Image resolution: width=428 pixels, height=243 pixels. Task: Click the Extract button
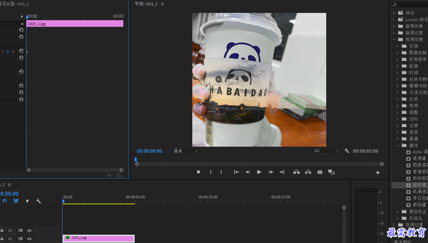pos(308,172)
